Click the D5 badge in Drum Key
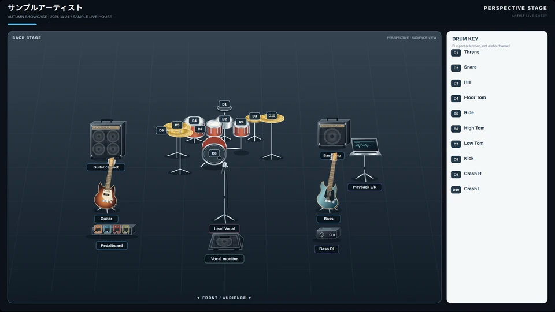Screen dimensions: 555x312 pos(456,114)
